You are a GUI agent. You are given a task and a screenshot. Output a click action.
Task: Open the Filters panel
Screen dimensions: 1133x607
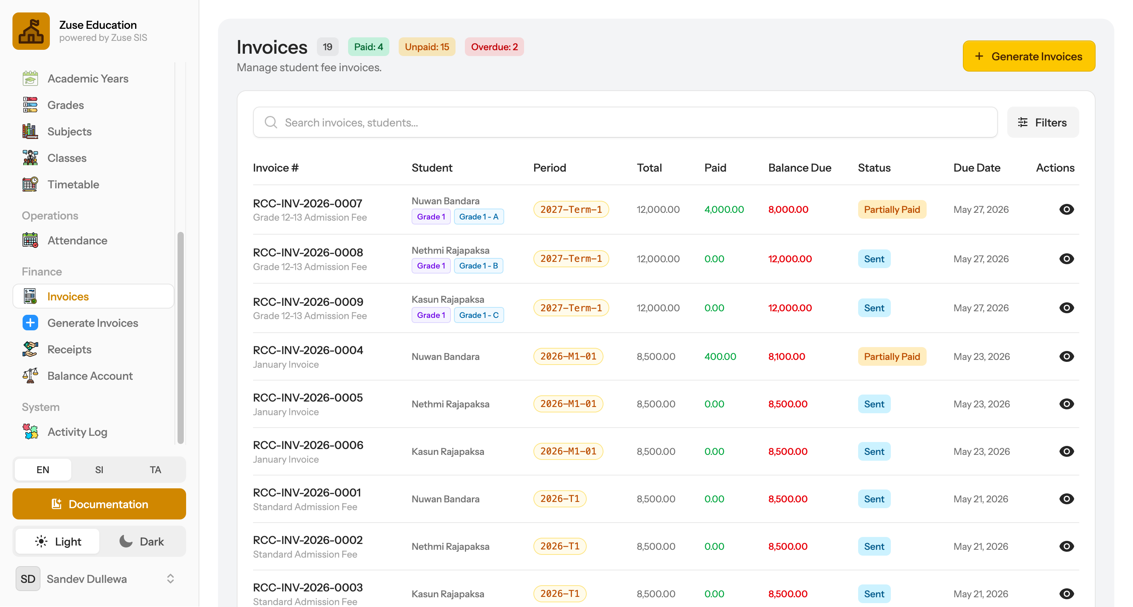point(1042,123)
